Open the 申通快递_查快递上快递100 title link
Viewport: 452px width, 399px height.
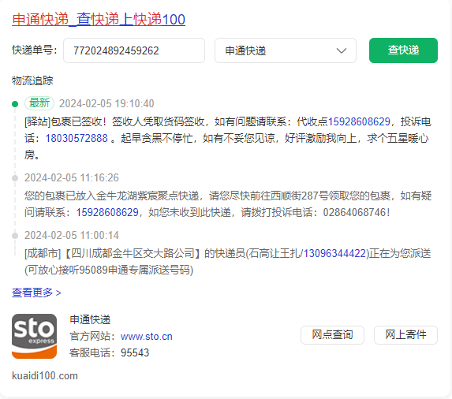[x=99, y=20]
